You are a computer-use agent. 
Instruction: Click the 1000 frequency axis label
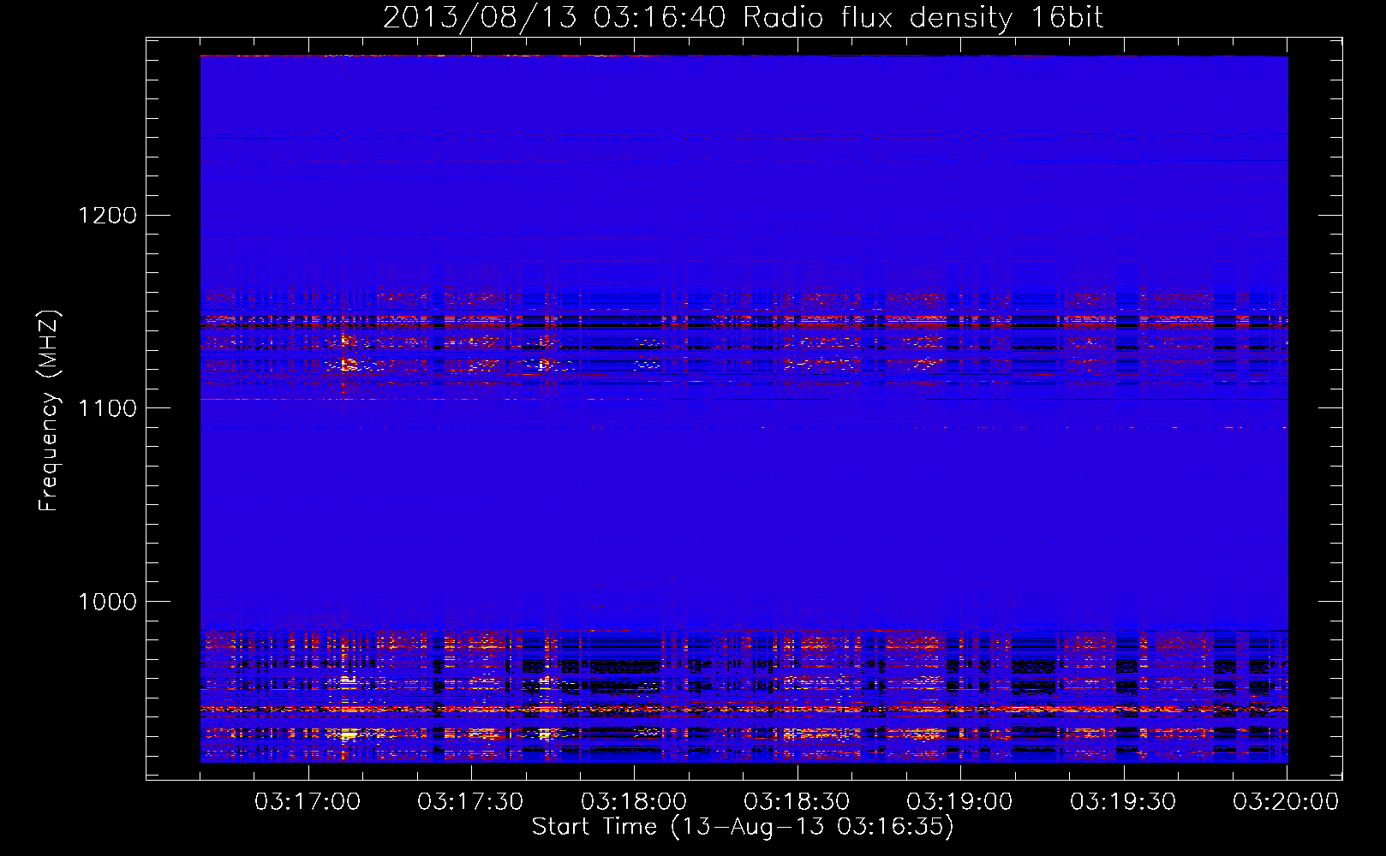click(x=108, y=602)
